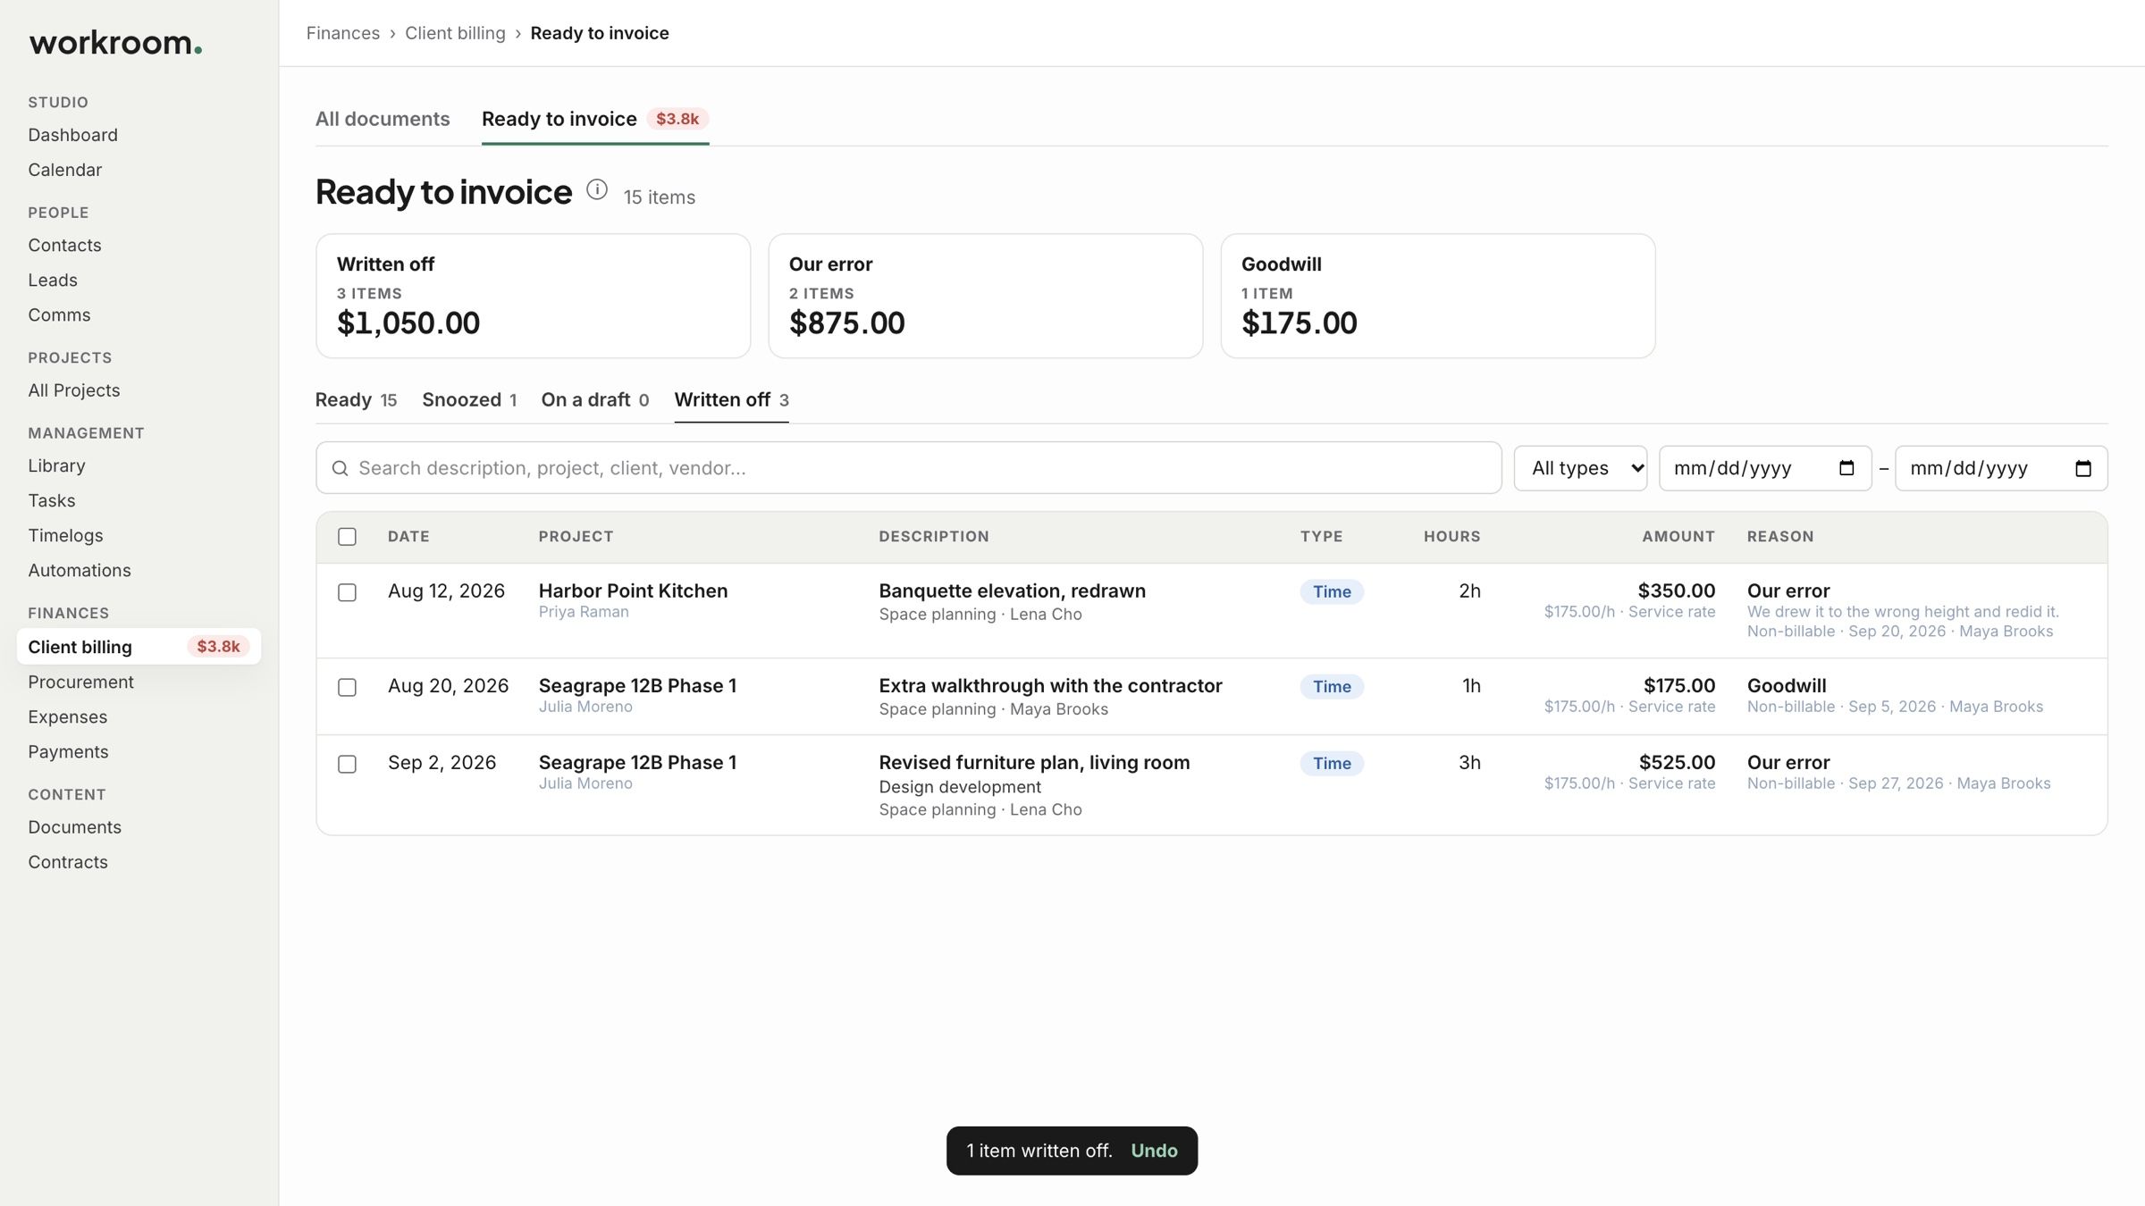Click the end date mm/dd/yyyy field

point(2001,468)
